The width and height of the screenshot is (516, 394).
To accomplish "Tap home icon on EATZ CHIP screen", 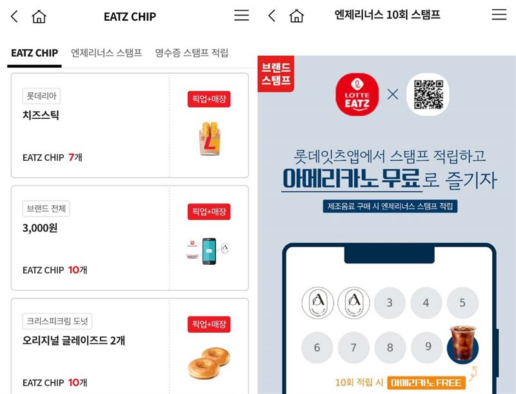I will [x=39, y=16].
